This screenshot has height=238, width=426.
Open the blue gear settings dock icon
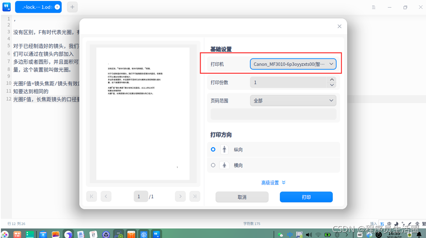point(144,234)
